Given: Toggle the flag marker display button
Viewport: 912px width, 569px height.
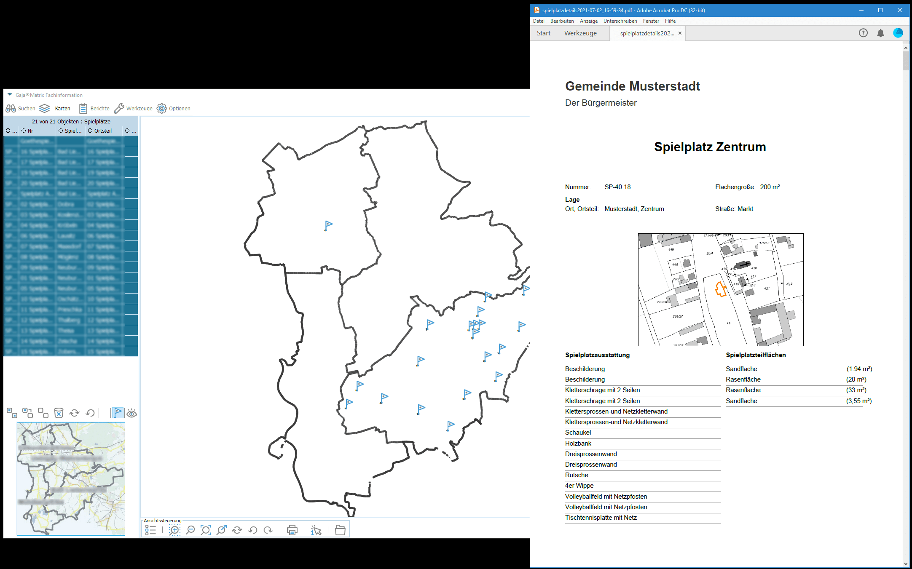Looking at the screenshot, I should click(118, 413).
